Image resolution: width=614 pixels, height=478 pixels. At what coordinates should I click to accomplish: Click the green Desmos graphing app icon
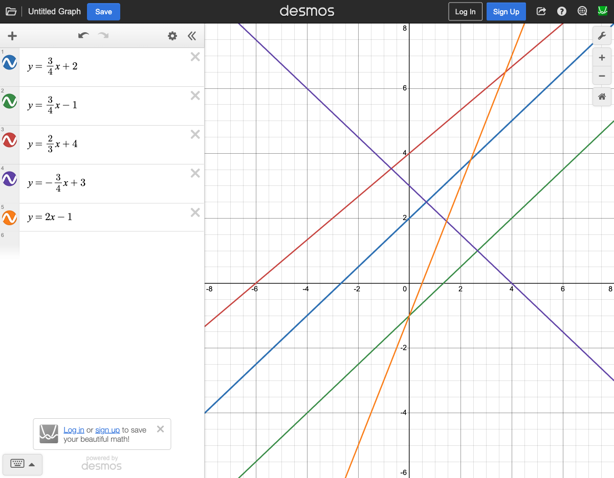[x=603, y=11]
